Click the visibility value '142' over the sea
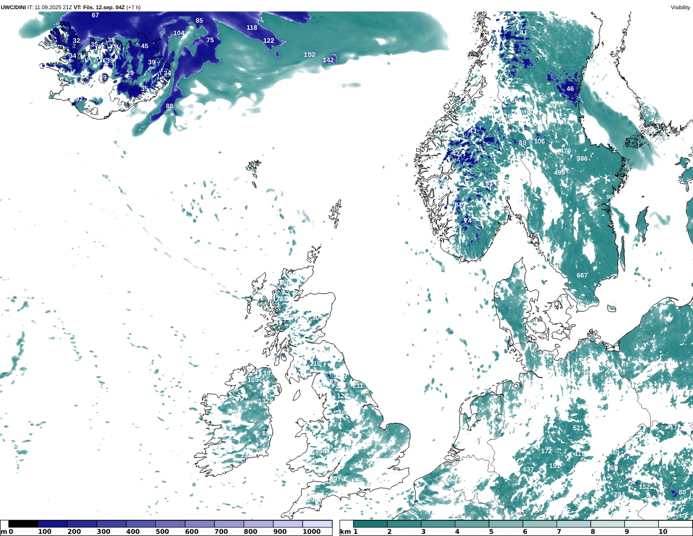 click(328, 60)
